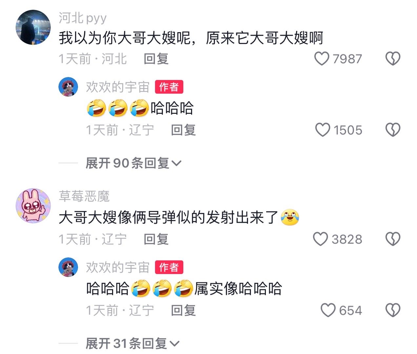Like 草莓恶魔's comment with 3828 likes

click(321, 239)
